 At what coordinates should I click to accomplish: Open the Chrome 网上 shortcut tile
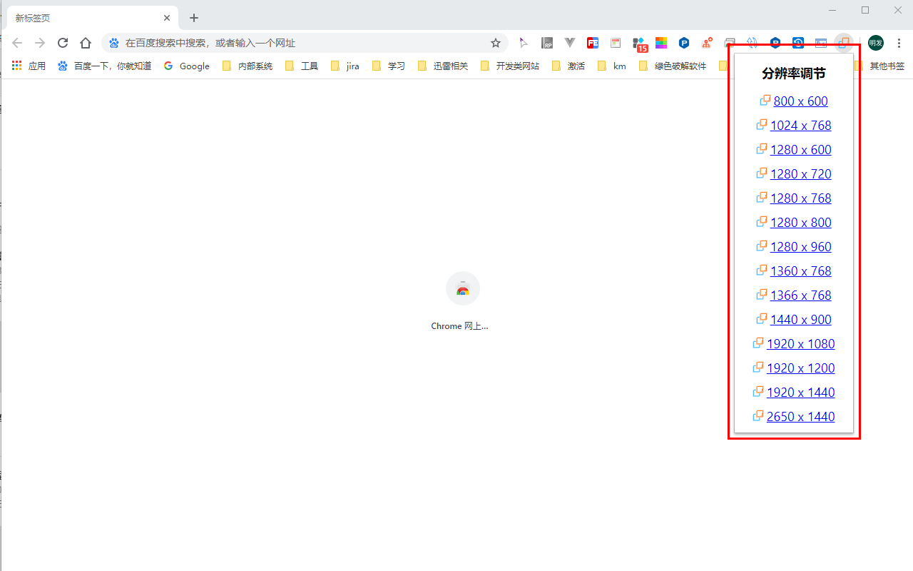[462, 289]
